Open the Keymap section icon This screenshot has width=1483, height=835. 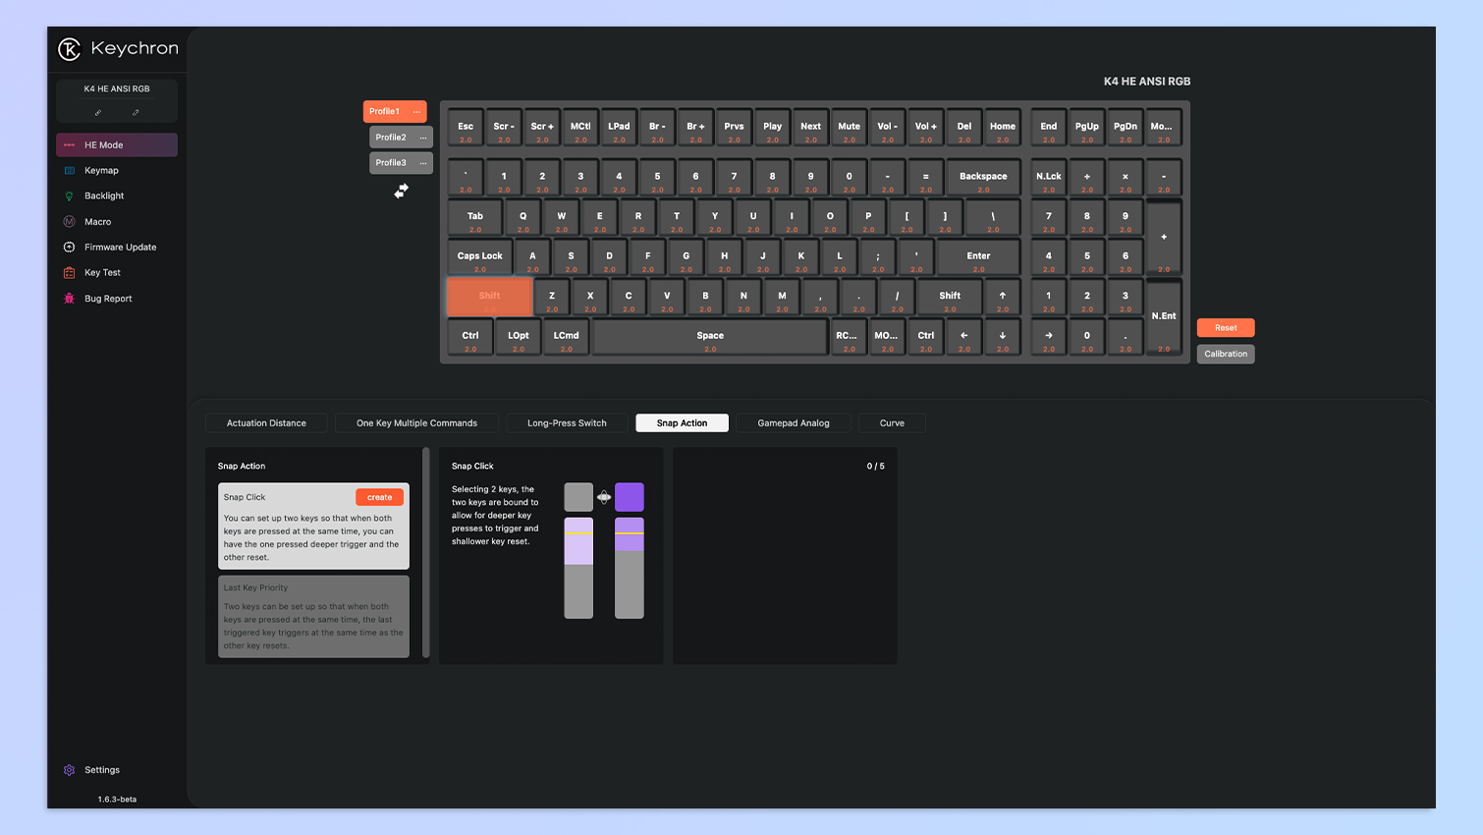pyautogui.click(x=69, y=171)
